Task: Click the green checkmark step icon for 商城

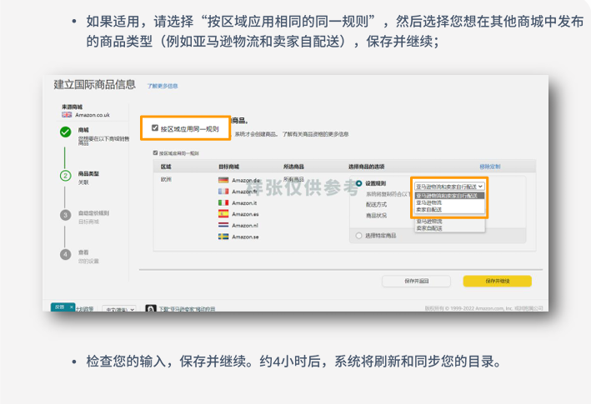Action: click(x=65, y=132)
